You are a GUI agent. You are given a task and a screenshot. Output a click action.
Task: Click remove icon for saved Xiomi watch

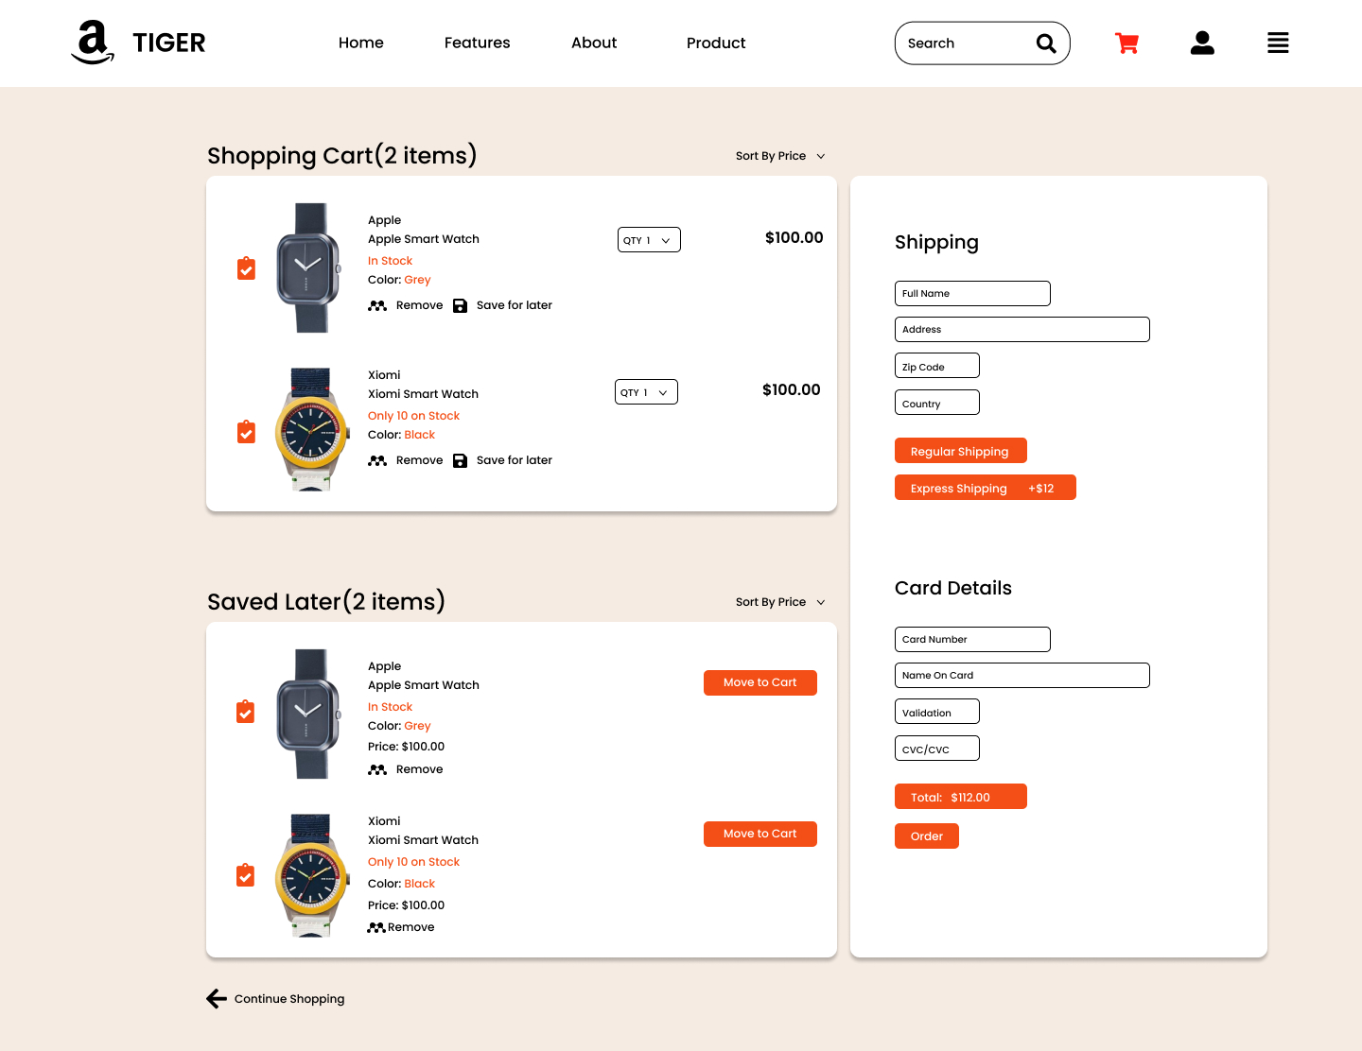click(x=376, y=927)
